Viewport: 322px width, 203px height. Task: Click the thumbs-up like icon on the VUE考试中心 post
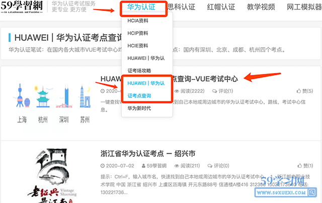pyautogui.click(x=299, y=91)
